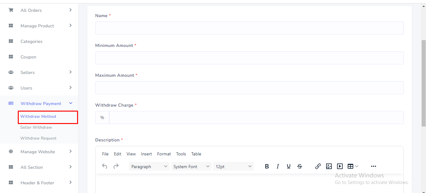Apply strikethrough formatting in the editor

coord(300,166)
